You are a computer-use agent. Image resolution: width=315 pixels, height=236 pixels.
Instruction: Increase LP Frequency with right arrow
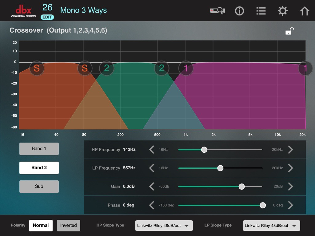(290, 168)
